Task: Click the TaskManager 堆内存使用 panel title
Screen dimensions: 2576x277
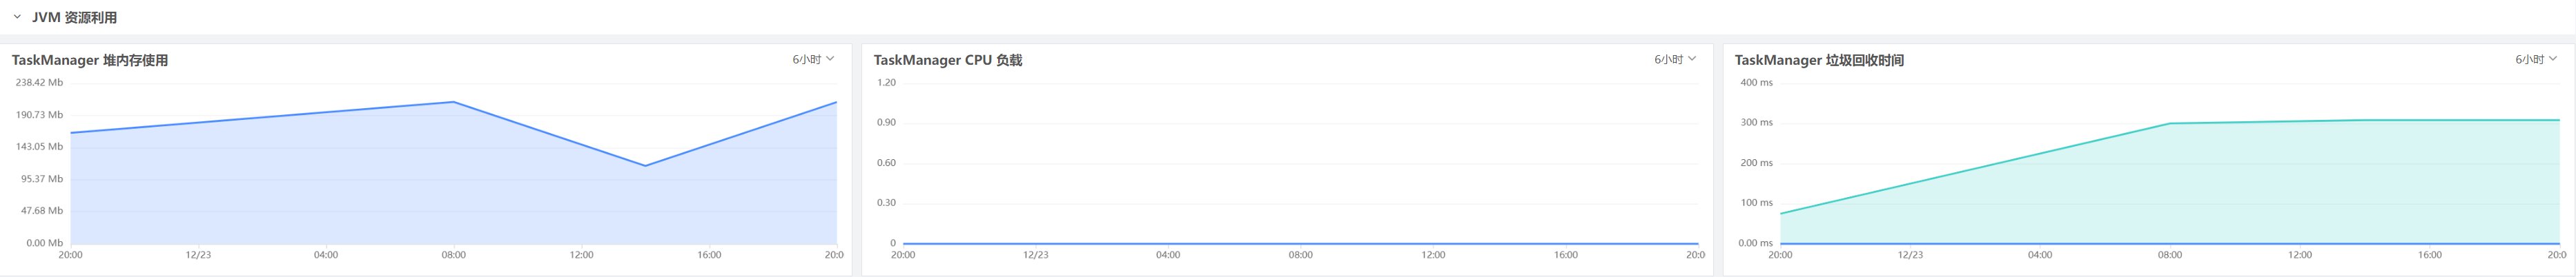Action: tap(90, 60)
